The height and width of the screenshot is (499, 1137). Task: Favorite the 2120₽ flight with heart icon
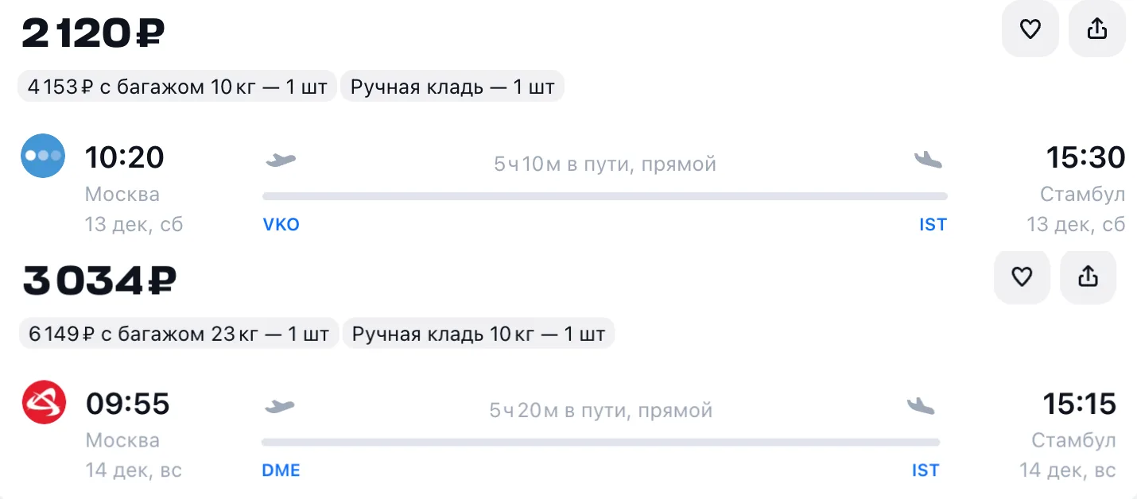coord(1030,29)
